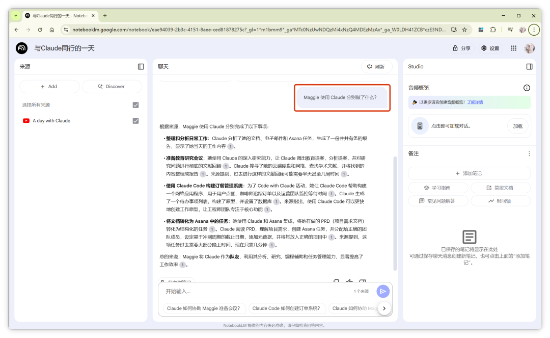Create 学习指南 study guide
This screenshot has height=338, width=550.
(438, 188)
